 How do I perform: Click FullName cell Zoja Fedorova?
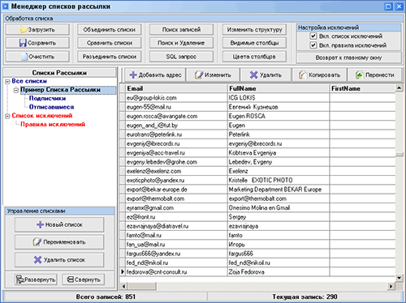(279, 272)
